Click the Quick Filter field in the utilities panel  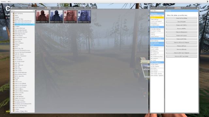pyautogui.click(x=157, y=11)
